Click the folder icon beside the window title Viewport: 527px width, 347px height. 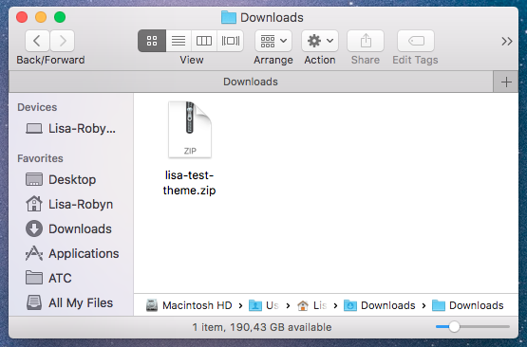click(229, 17)
